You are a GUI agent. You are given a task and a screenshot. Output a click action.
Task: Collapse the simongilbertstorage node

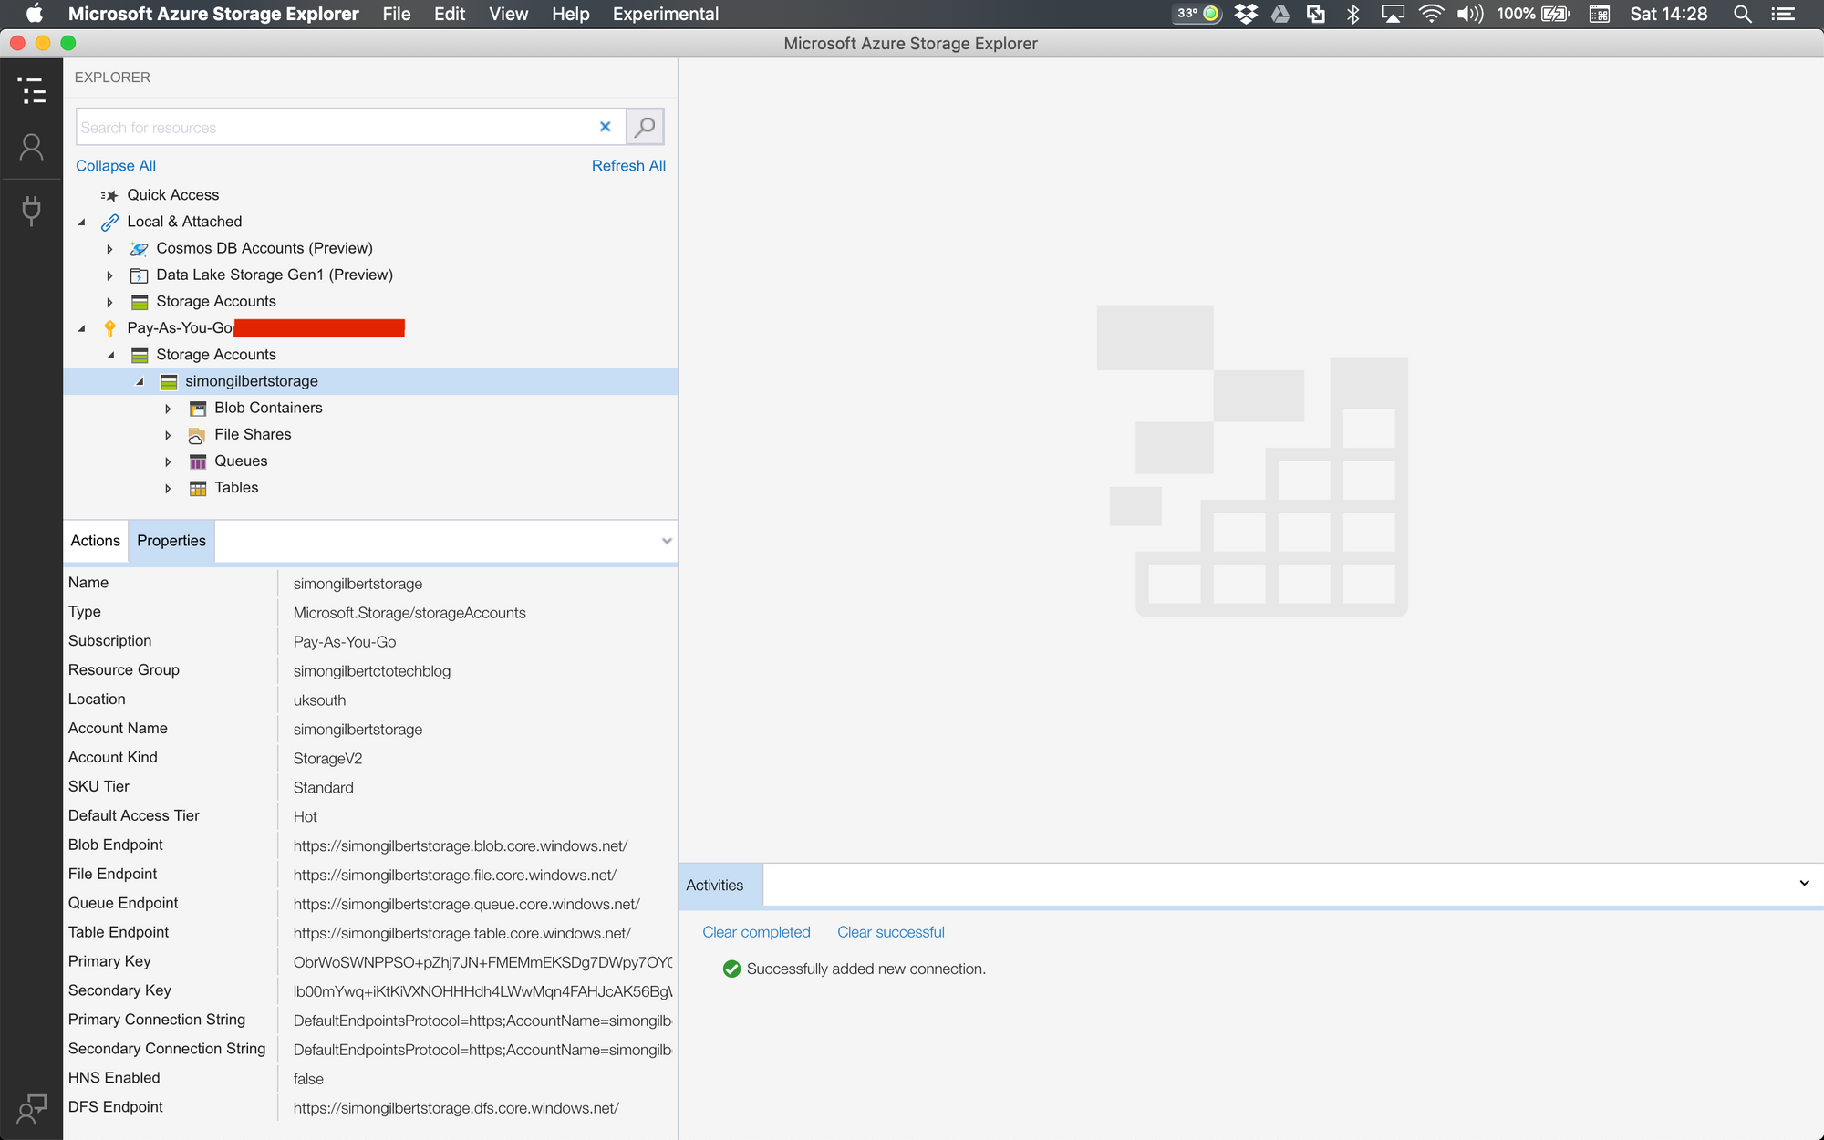(x=140, y=381)
